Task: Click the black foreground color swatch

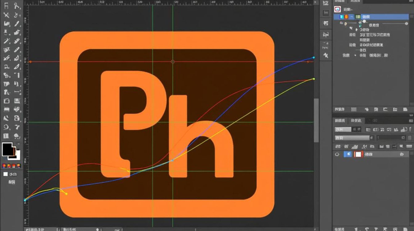Action: (x=7, y=150)
